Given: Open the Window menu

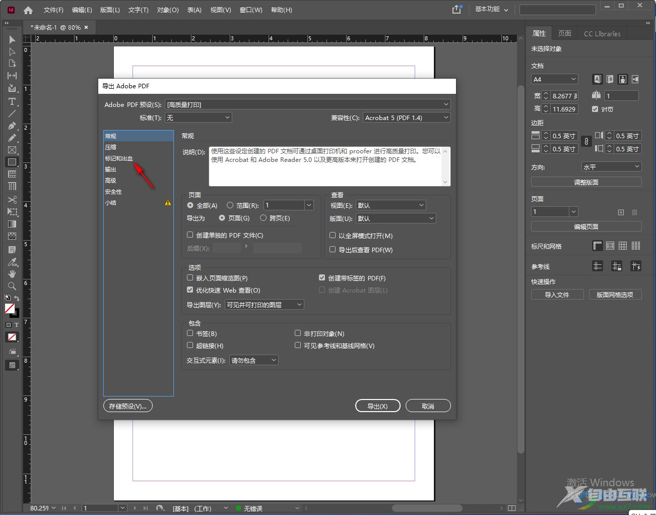Looking at the screenshot, I should [x=251, y=10].
